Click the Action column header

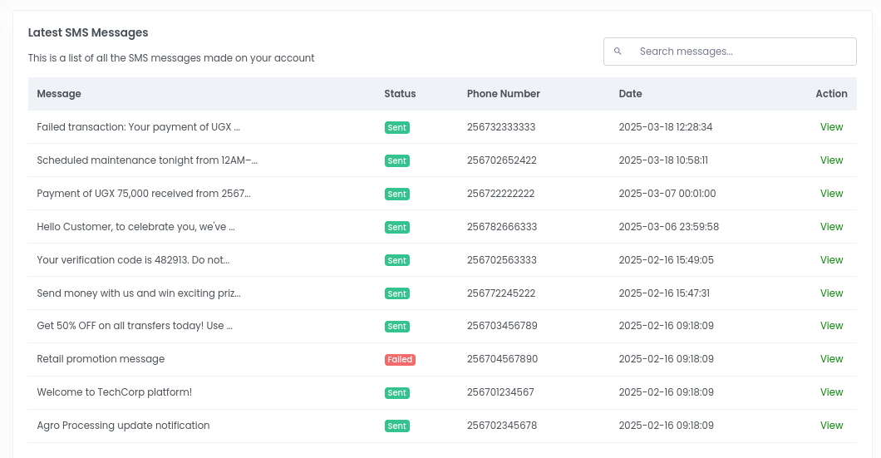832,94
